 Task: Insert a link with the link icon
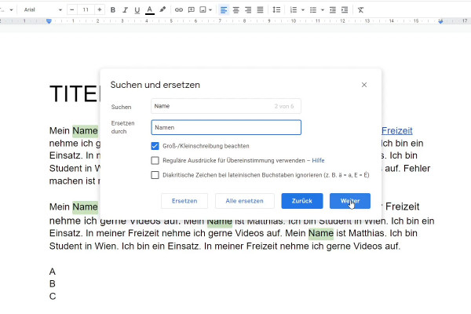(179, 10)
